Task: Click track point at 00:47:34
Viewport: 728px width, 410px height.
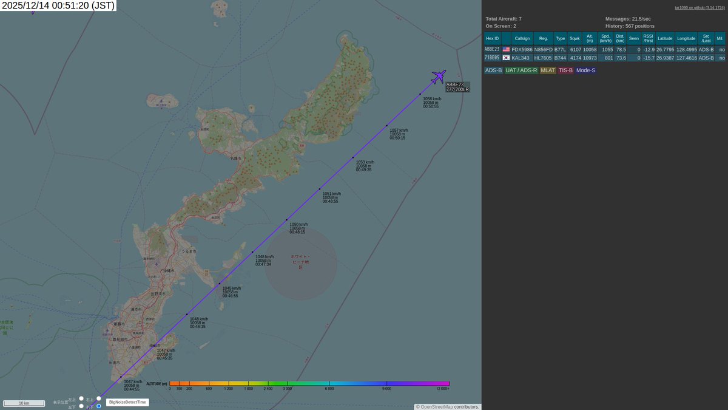Action: 252,251
